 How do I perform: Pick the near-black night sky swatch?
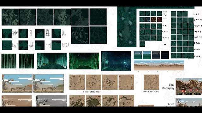(x=165, y=55)
